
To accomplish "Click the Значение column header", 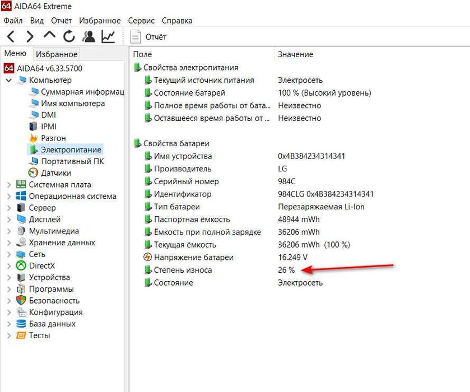I will coord(295,54).
